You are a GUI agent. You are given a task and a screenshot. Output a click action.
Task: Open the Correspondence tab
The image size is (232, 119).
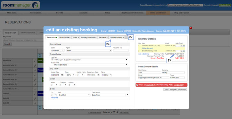pyautogui.click(x=117, y=38)
